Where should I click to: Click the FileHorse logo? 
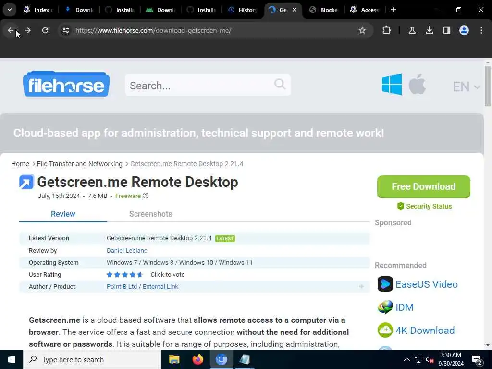(66, 84)
